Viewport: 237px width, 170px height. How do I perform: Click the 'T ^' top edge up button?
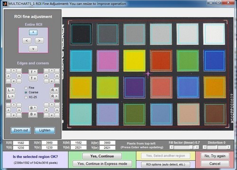click(33, 72)
